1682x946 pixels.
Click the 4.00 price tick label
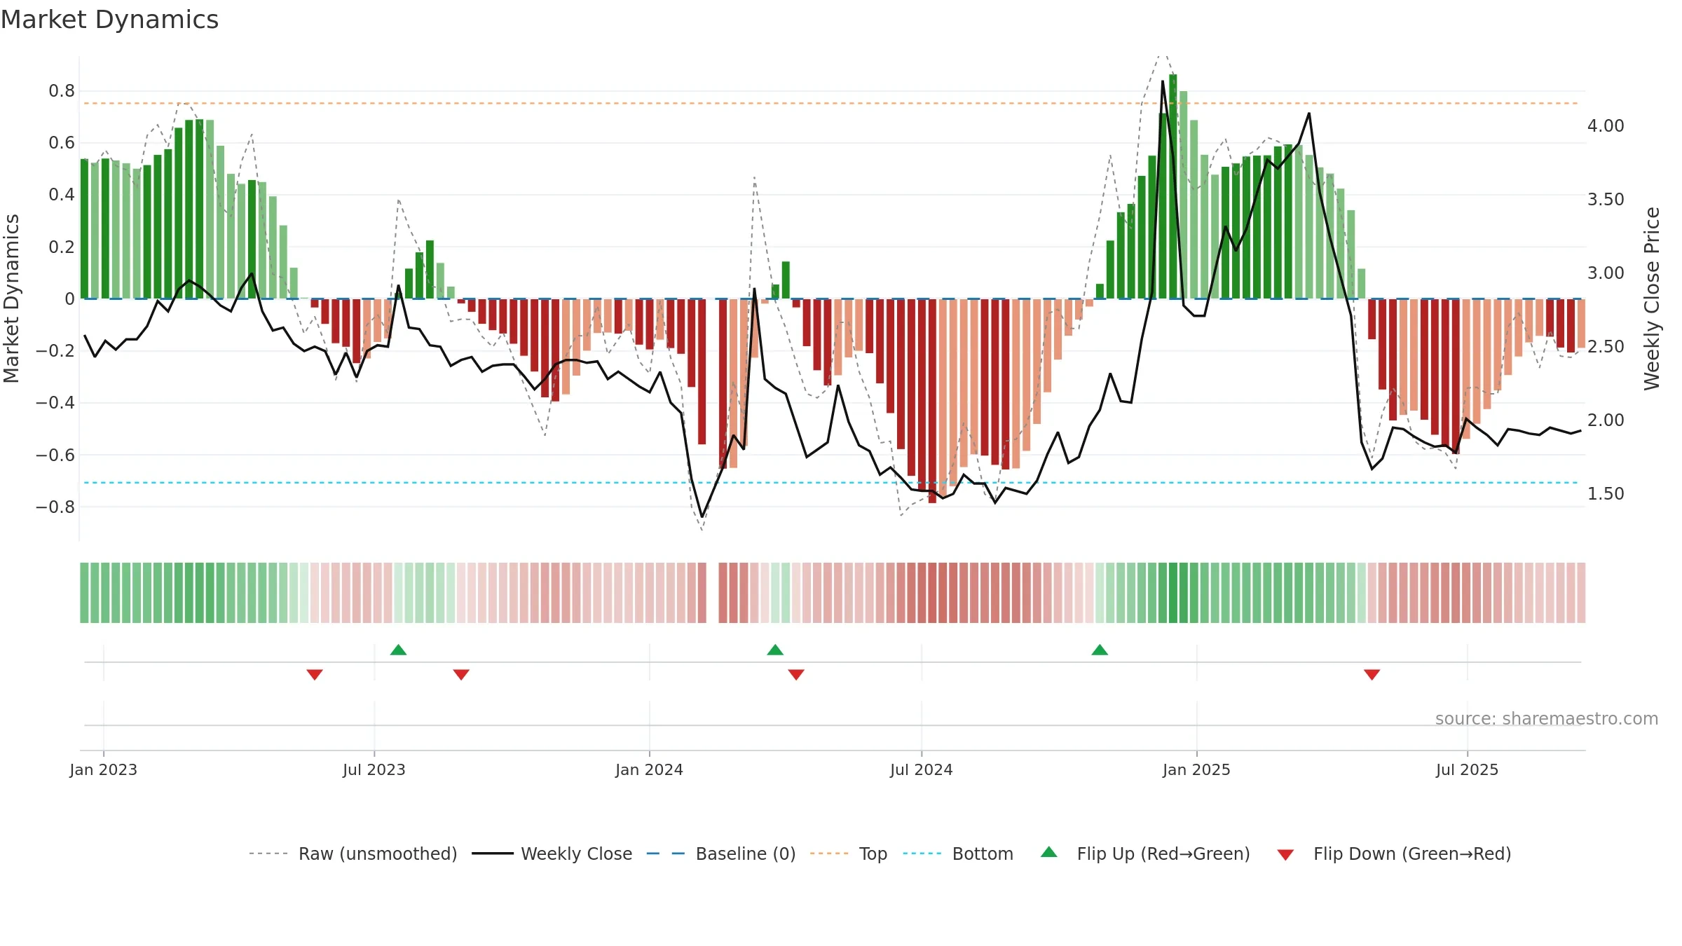point(1606,126)
